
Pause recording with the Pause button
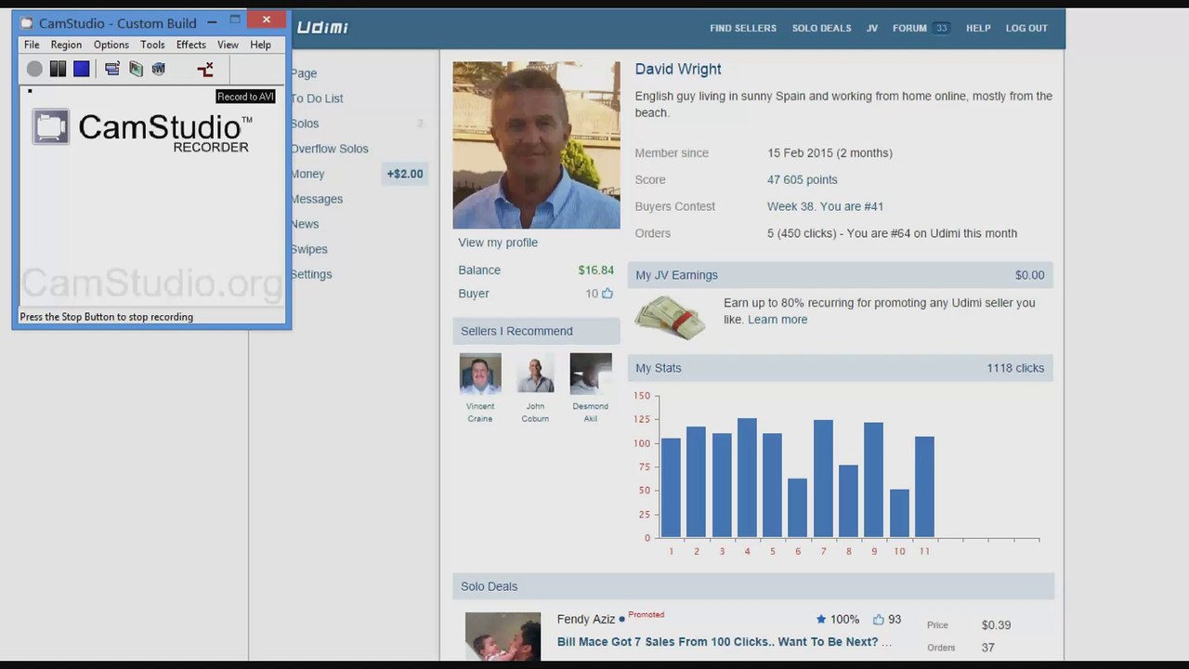[x=58, y=69]
